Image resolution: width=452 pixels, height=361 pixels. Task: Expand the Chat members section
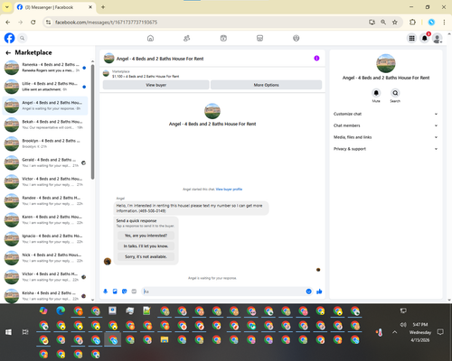tap(385, 125)
